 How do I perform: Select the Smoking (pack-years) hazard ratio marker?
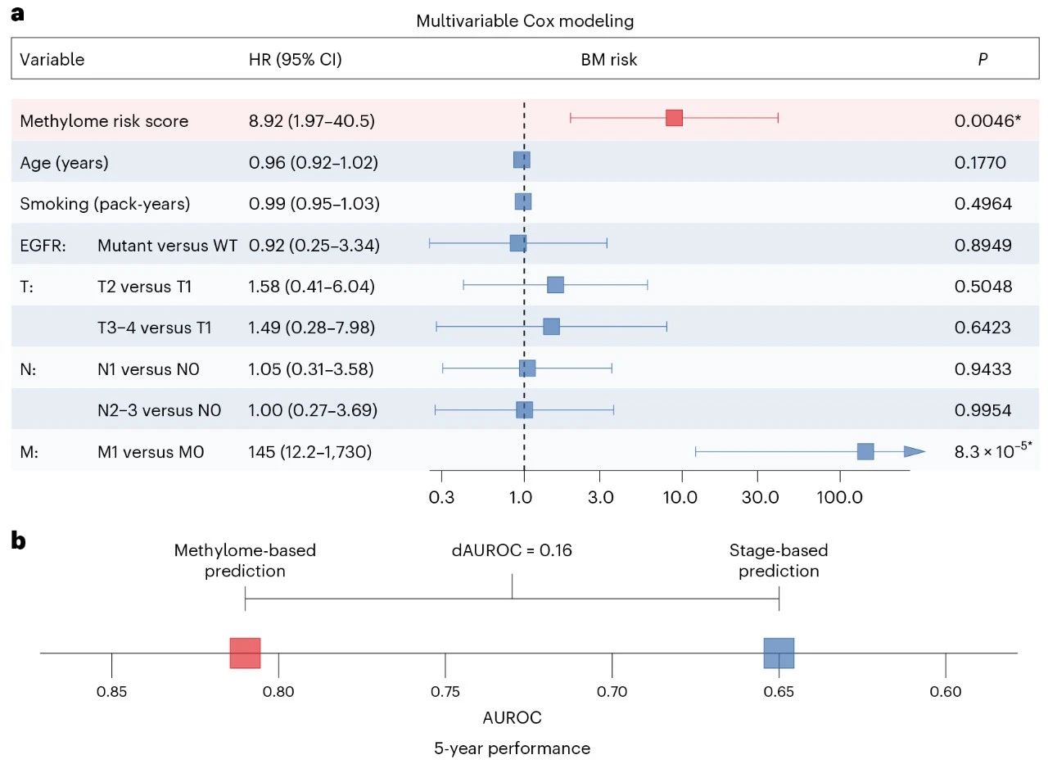(523, 201)
